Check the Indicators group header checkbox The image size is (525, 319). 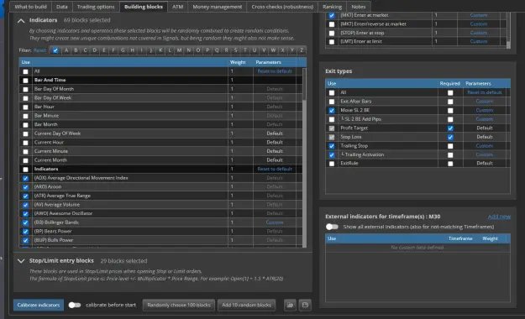pyautogui.click(x=25, y=170)
